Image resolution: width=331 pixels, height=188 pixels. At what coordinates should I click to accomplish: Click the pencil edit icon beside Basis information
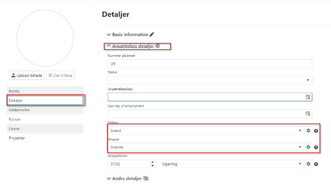(152, 34)
